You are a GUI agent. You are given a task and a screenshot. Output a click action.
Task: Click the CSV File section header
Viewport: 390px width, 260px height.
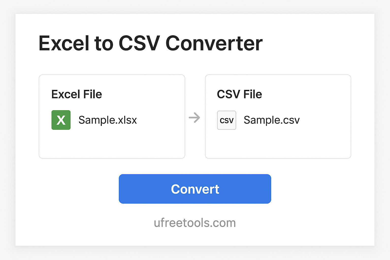click(239, 94)
